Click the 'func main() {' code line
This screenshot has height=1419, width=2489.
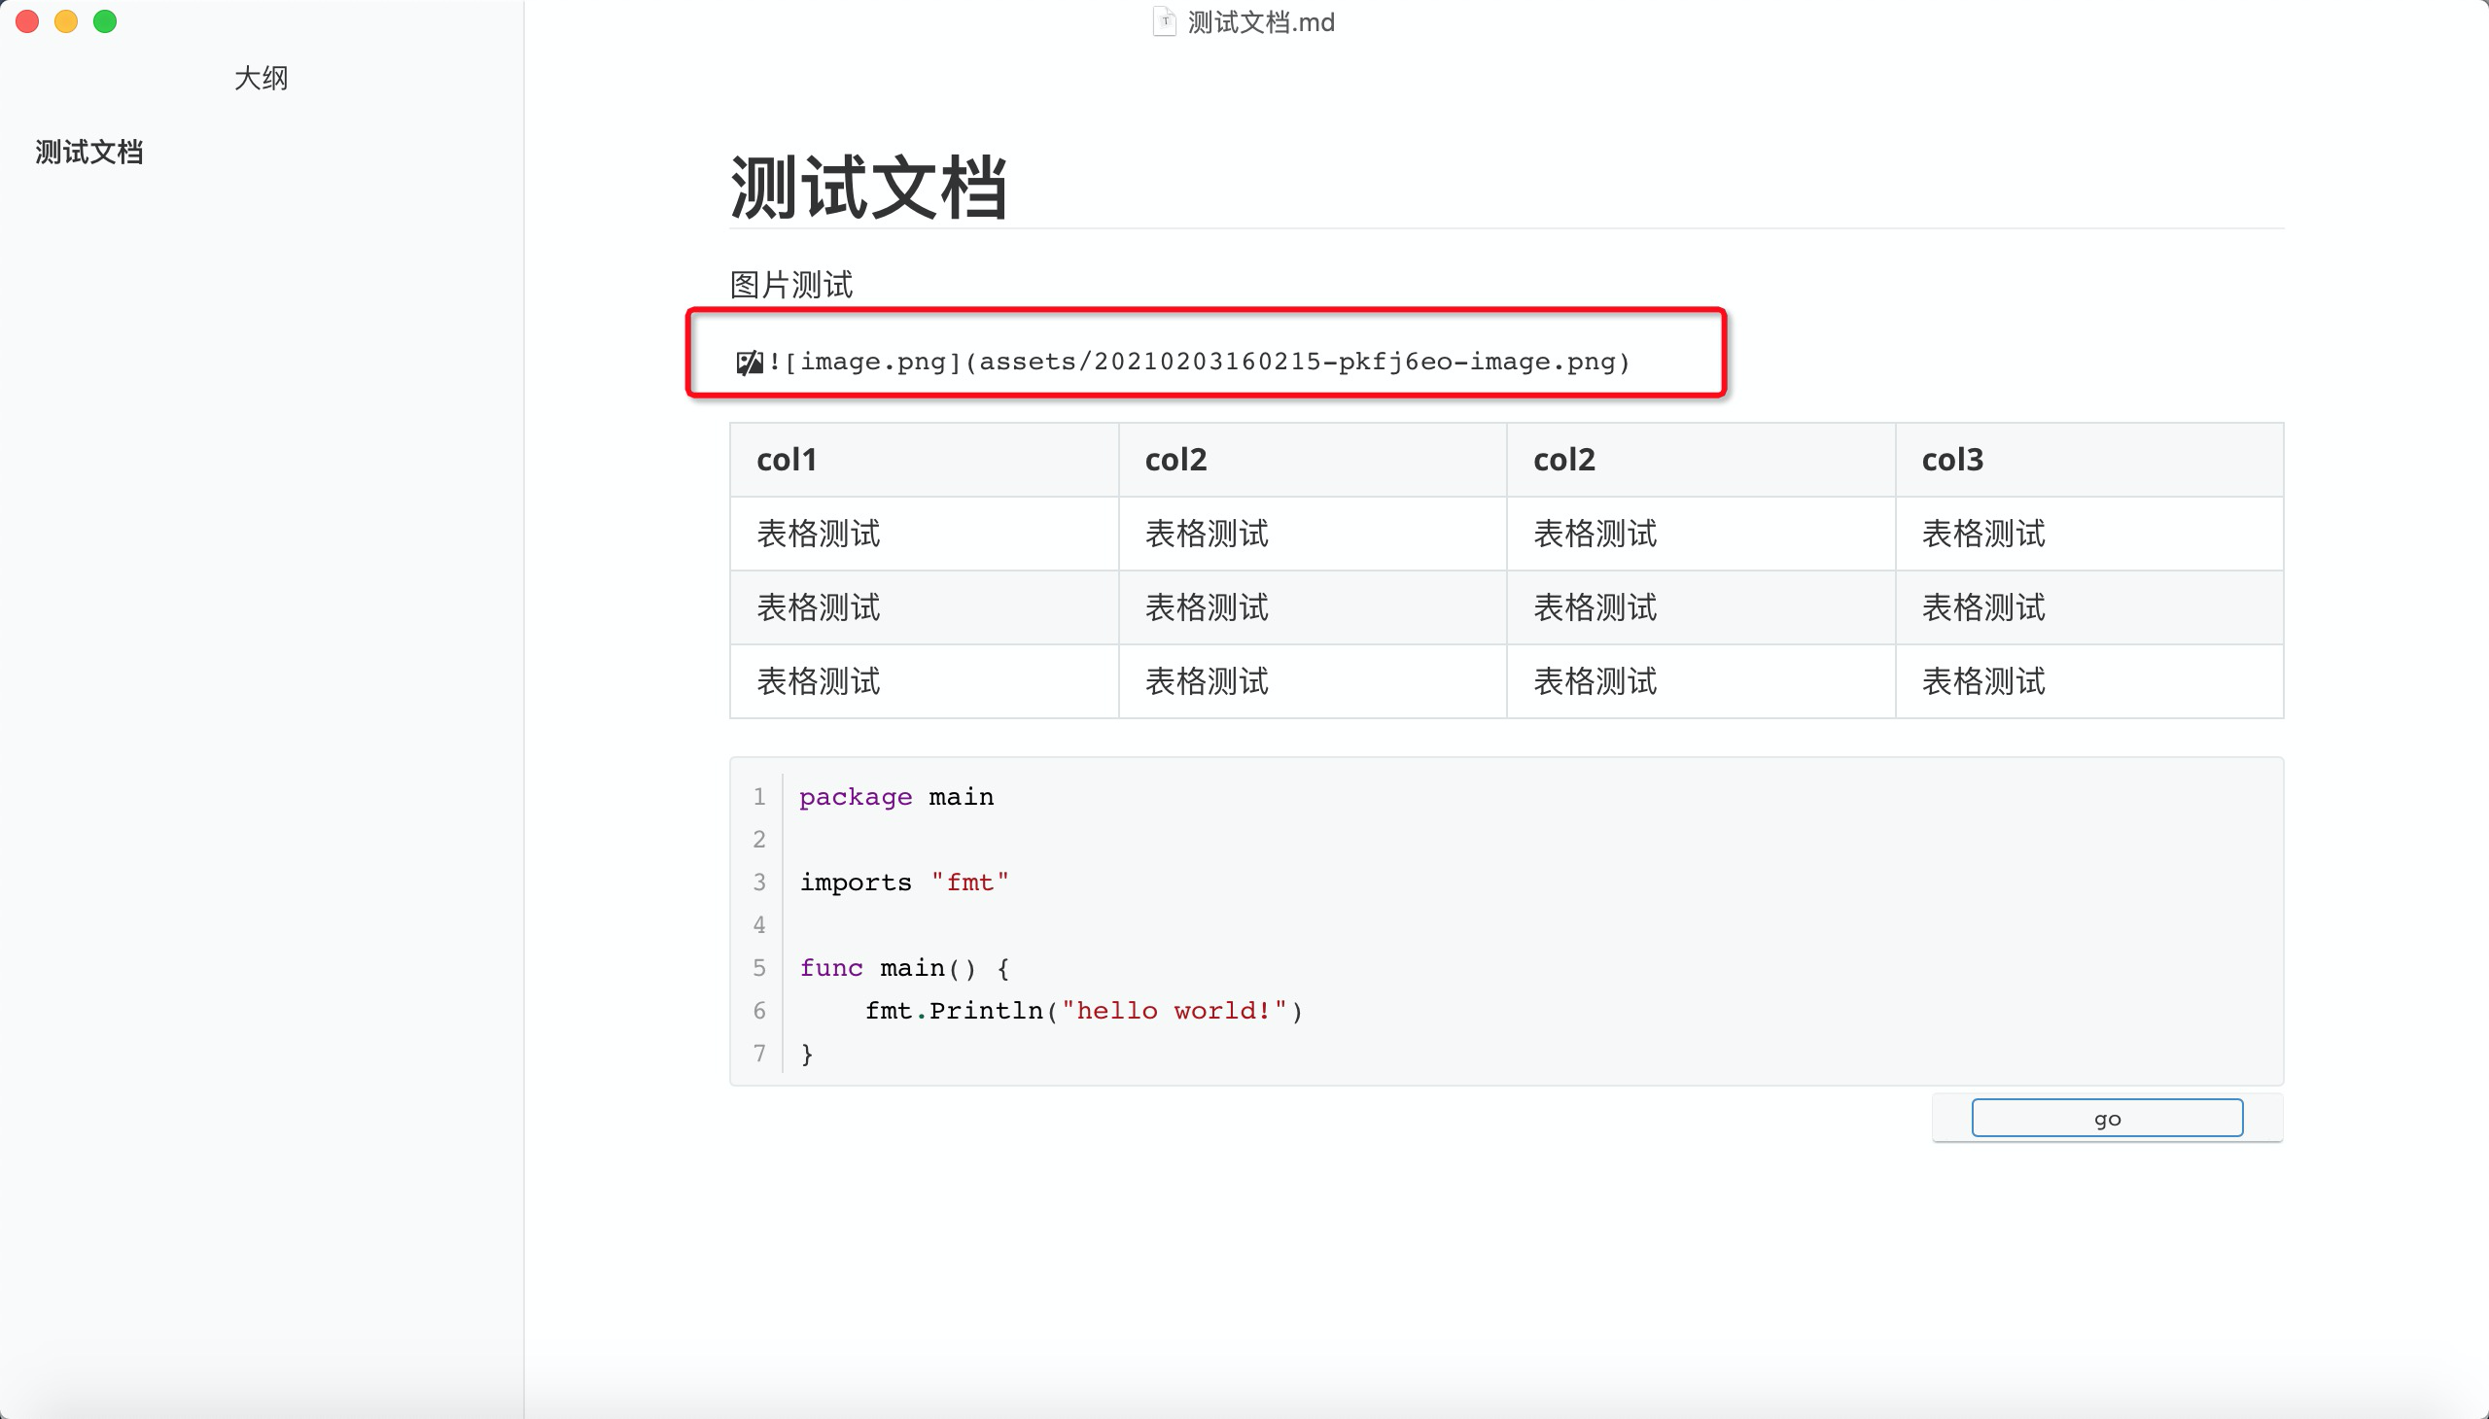tap(905, 968)
